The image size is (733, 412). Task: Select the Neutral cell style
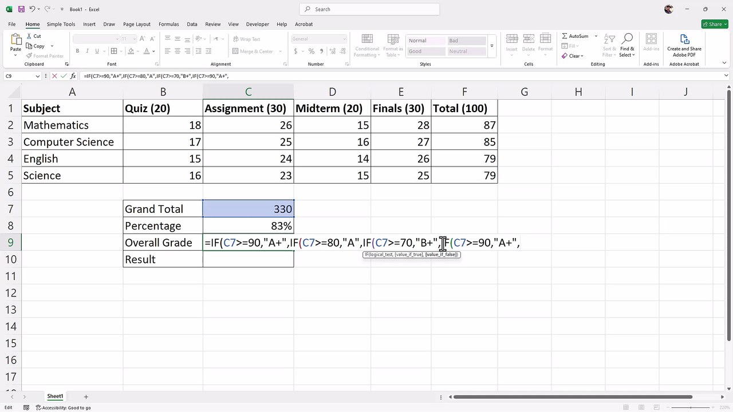pos(466,51)
